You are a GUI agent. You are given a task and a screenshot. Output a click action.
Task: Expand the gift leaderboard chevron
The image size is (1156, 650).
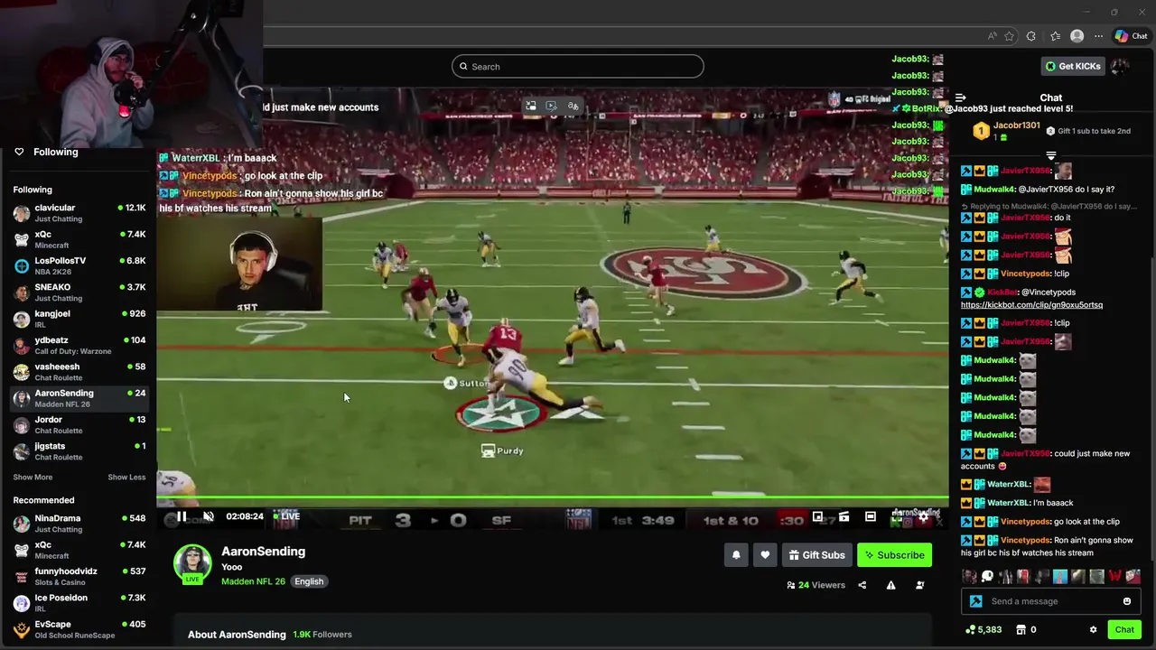[x=1050, y=155]
